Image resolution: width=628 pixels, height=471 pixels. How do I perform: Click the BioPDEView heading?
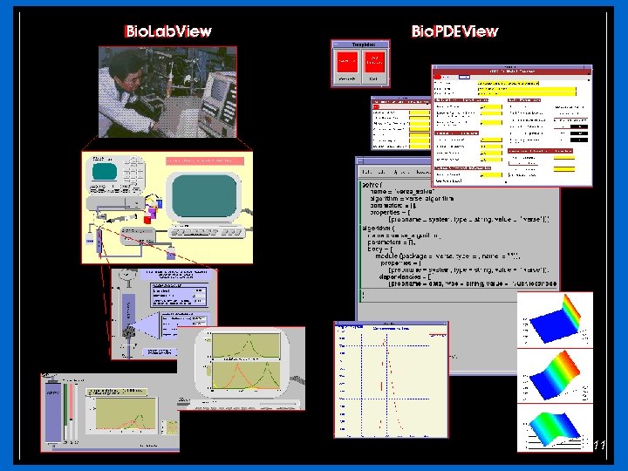(x=454, y=31)
